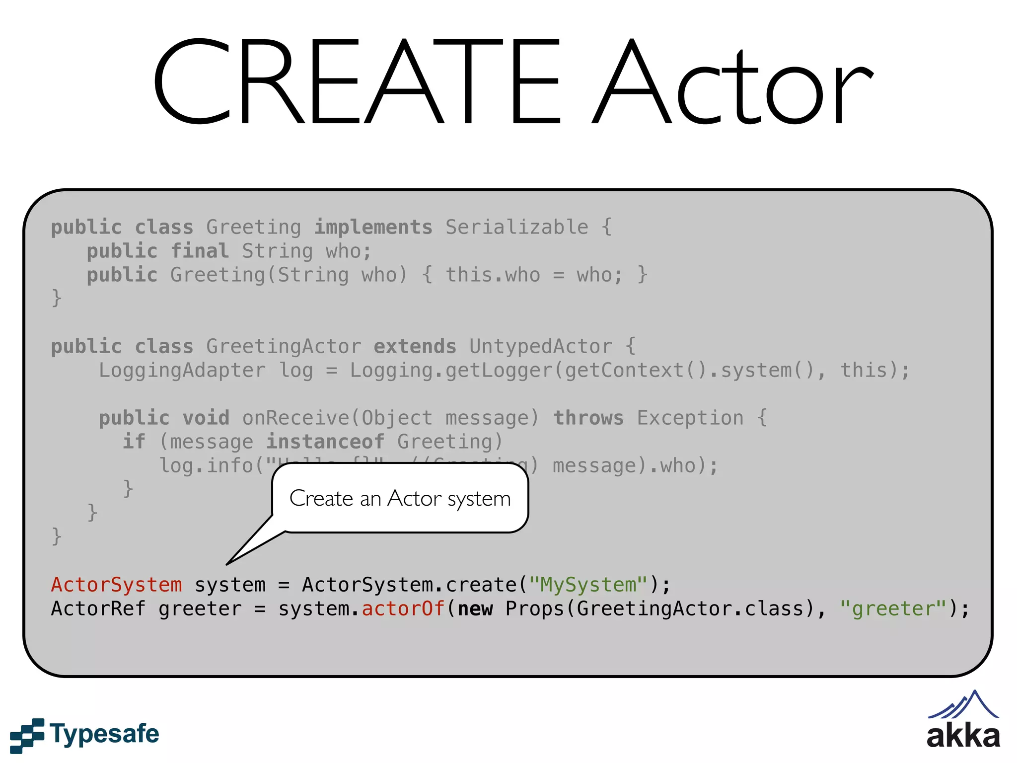This screenshot has width=1017, height=763.
Task: Click the 'Create an Actor system' callout
Action: coord(400,498)
